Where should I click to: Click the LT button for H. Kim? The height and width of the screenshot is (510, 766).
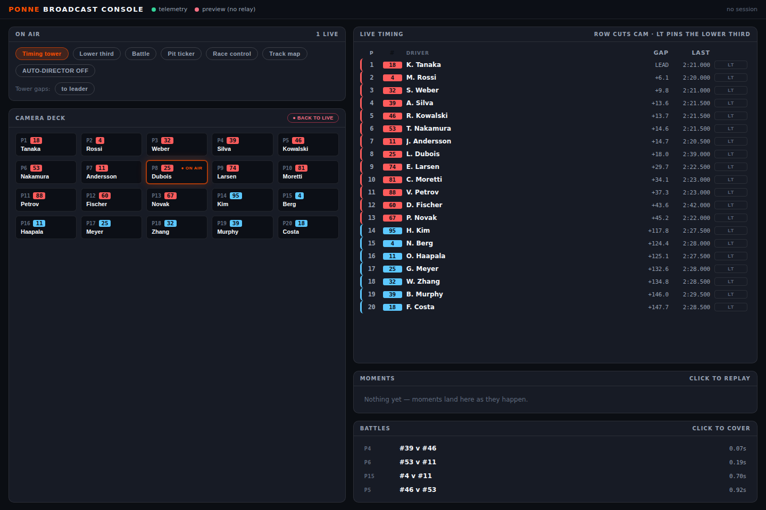tap(731, 231)
